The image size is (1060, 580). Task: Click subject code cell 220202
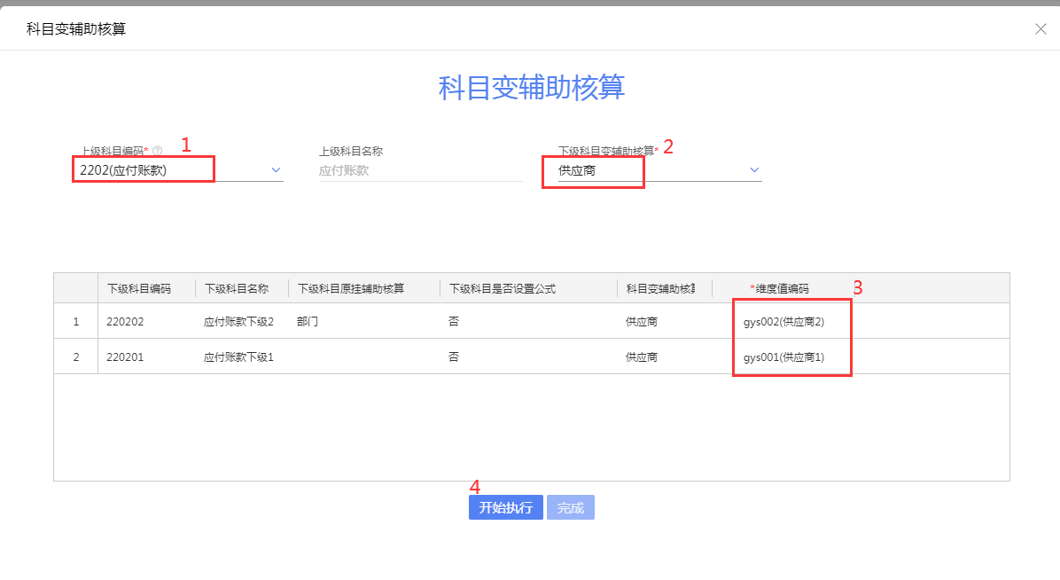125,321
